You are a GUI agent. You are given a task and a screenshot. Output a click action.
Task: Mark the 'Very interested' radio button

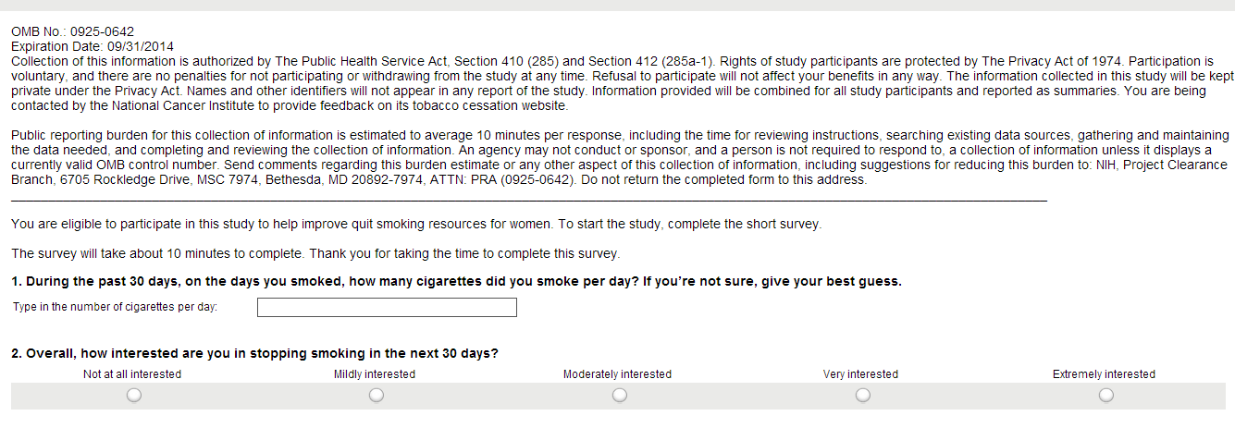(862, 396)
